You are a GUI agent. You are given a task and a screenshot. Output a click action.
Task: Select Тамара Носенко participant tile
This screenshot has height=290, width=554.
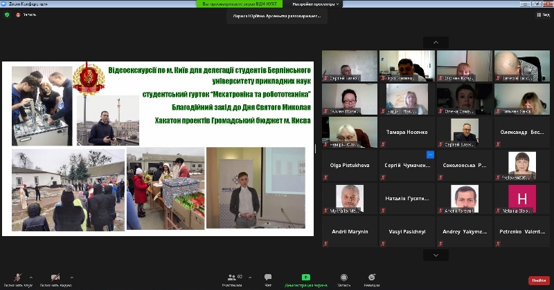407,132
